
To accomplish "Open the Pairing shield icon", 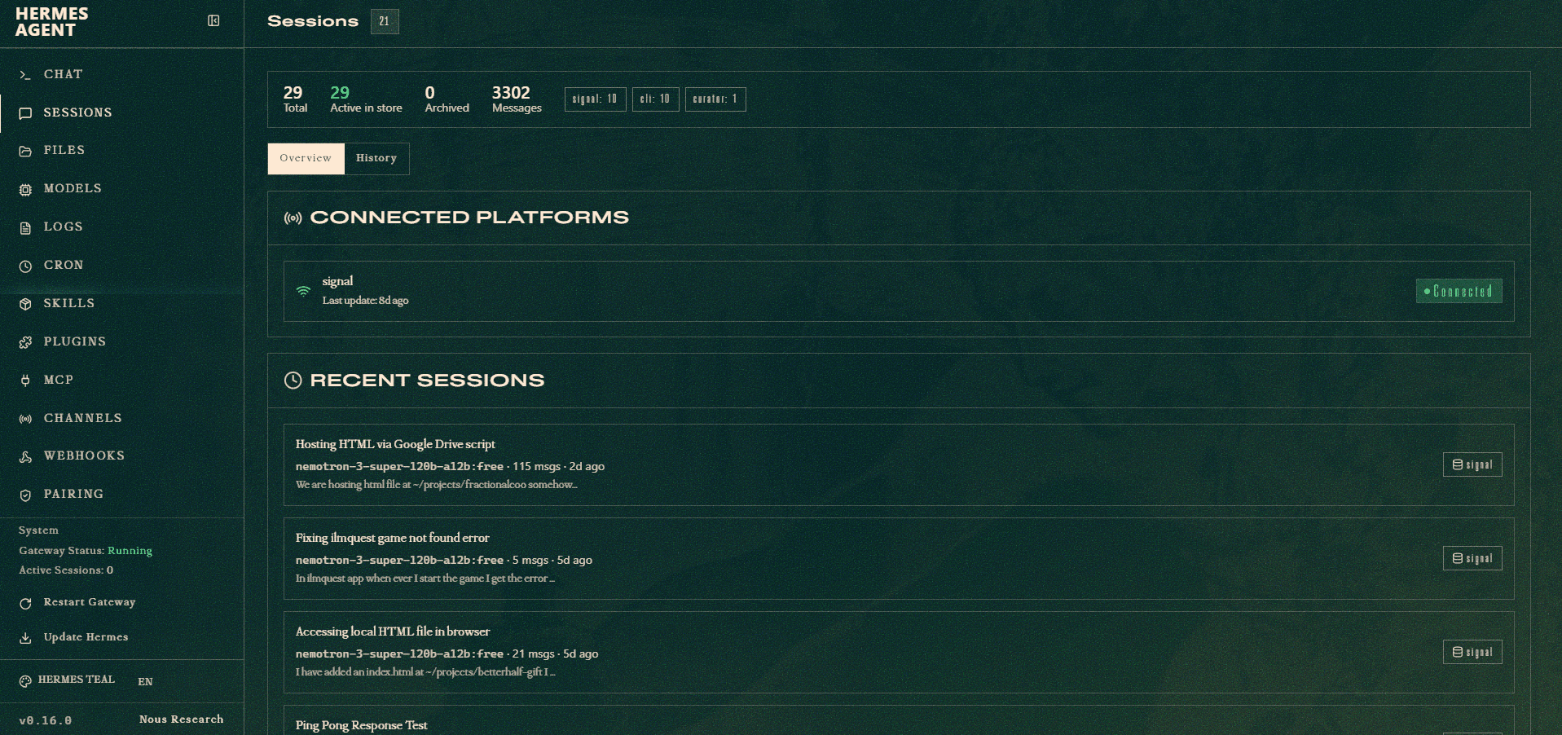I will [25, 495].
